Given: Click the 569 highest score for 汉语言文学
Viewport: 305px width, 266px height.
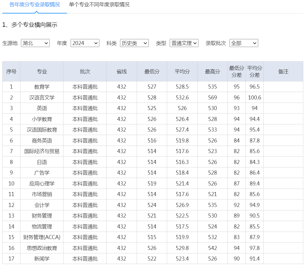Looking at the screenshot, I should click(x=213, y=97).
